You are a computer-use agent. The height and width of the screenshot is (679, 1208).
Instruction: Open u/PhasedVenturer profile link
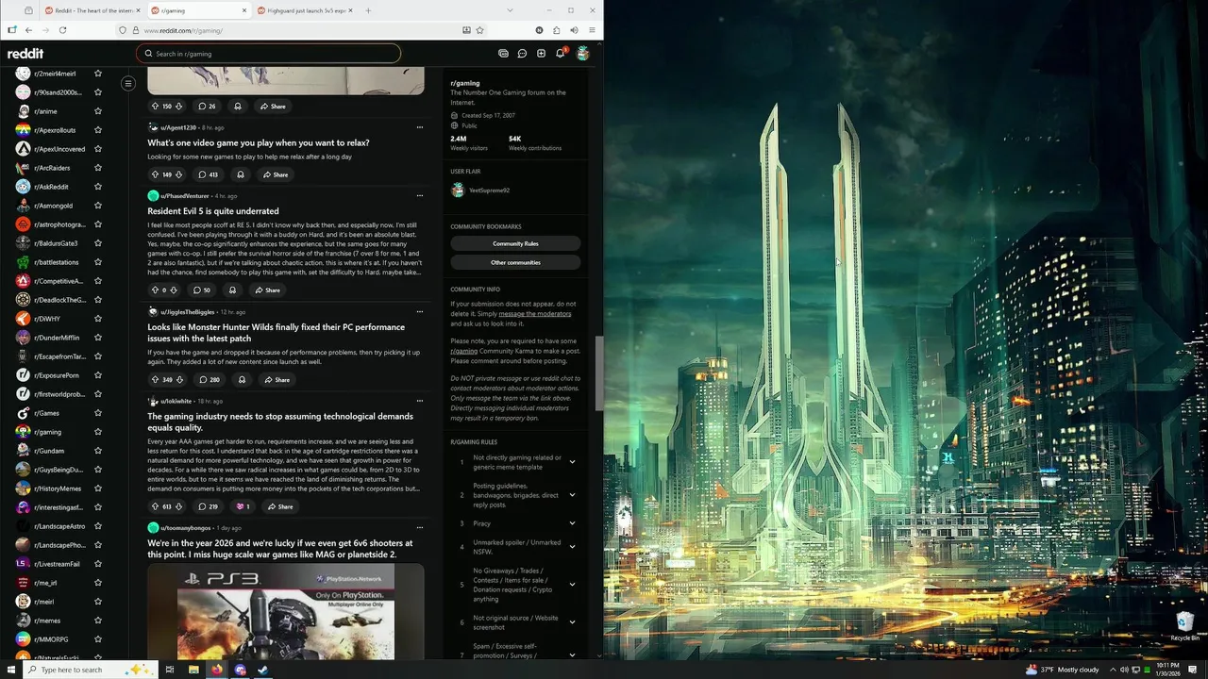[x=185, y=196]
